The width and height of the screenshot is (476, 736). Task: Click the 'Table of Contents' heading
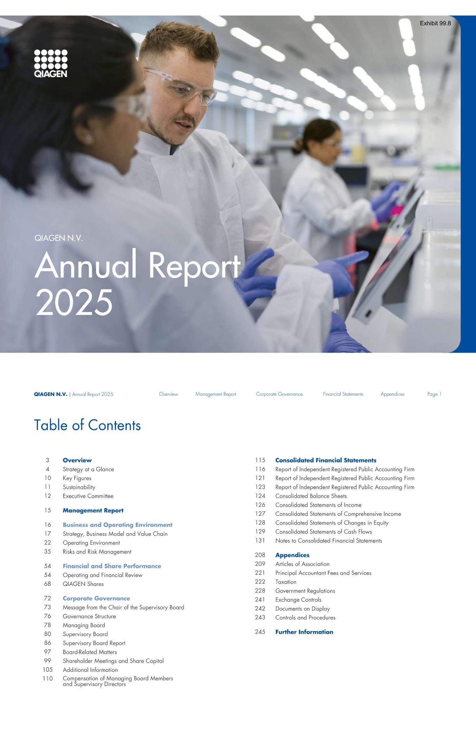tap(88, 425)
